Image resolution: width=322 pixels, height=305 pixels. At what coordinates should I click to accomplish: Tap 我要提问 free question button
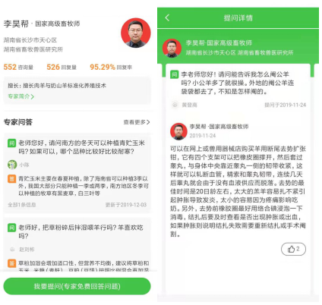click(77, 286)
